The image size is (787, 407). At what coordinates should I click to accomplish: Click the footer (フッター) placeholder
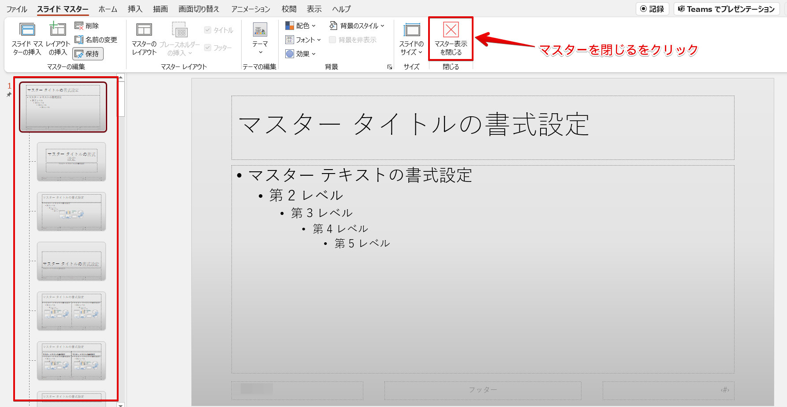tap(483, 390)
